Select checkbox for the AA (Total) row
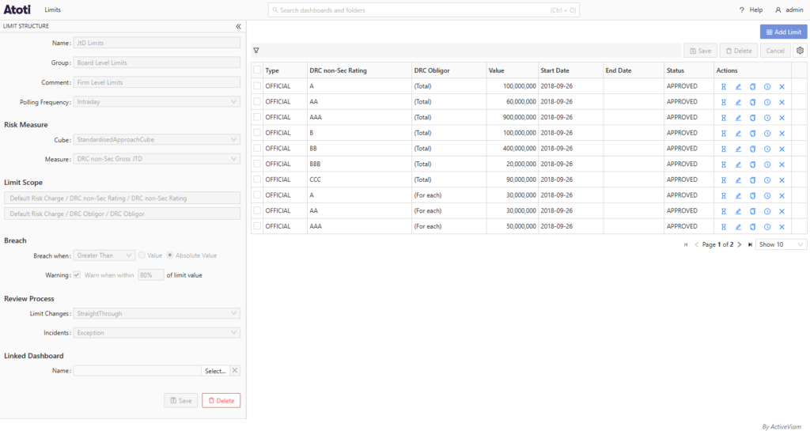Screen dimensions: 810x431 (x=257, y=101)
